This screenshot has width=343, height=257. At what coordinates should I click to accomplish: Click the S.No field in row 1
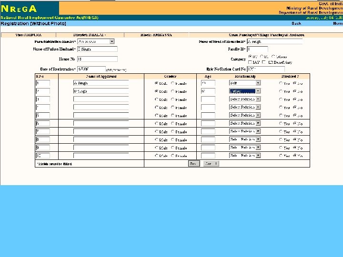click(x=43, y=83)
